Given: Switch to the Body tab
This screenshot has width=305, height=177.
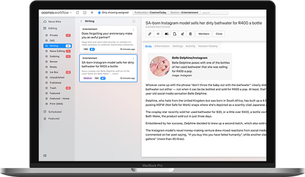Looking at the screenshot, I should (149, 46).
